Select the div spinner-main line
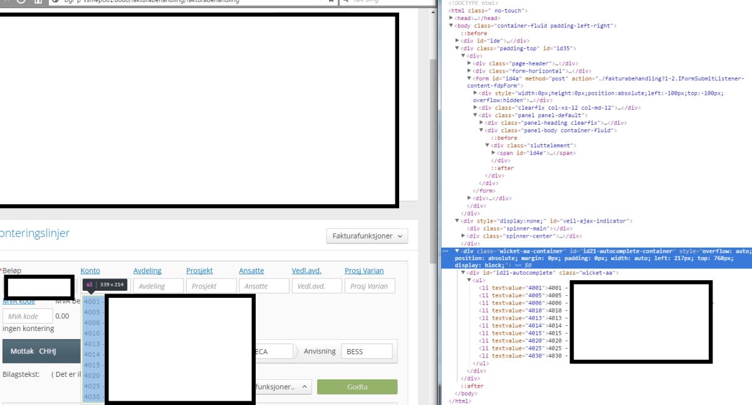Image resolution: width=752 pixels, height=405 pixels. coord(520,228)
